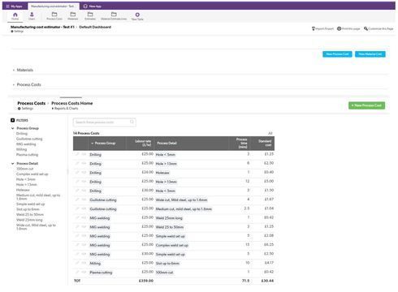Click the £30.44 total standard cost
398x292 pixels.
[267, 281]
